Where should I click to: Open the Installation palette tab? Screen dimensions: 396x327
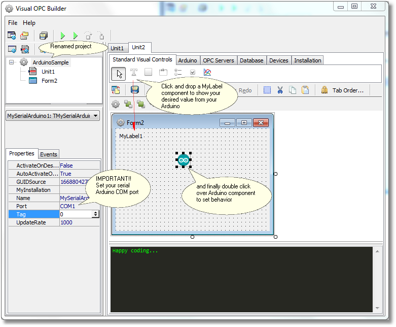click(x=308, y=60)
